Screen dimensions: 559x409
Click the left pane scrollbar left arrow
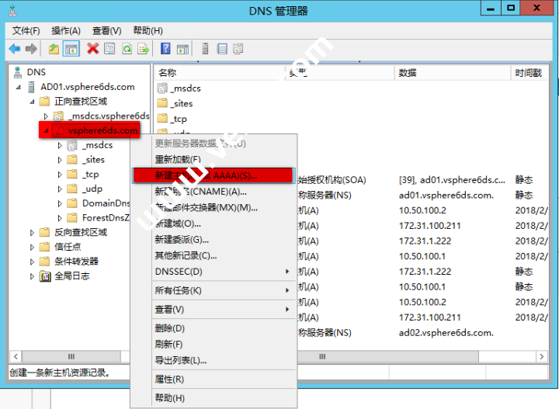click(16, 356)
